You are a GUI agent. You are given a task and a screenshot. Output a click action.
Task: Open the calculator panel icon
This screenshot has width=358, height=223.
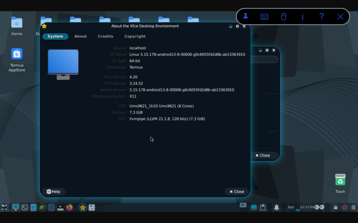pos(52,207)
